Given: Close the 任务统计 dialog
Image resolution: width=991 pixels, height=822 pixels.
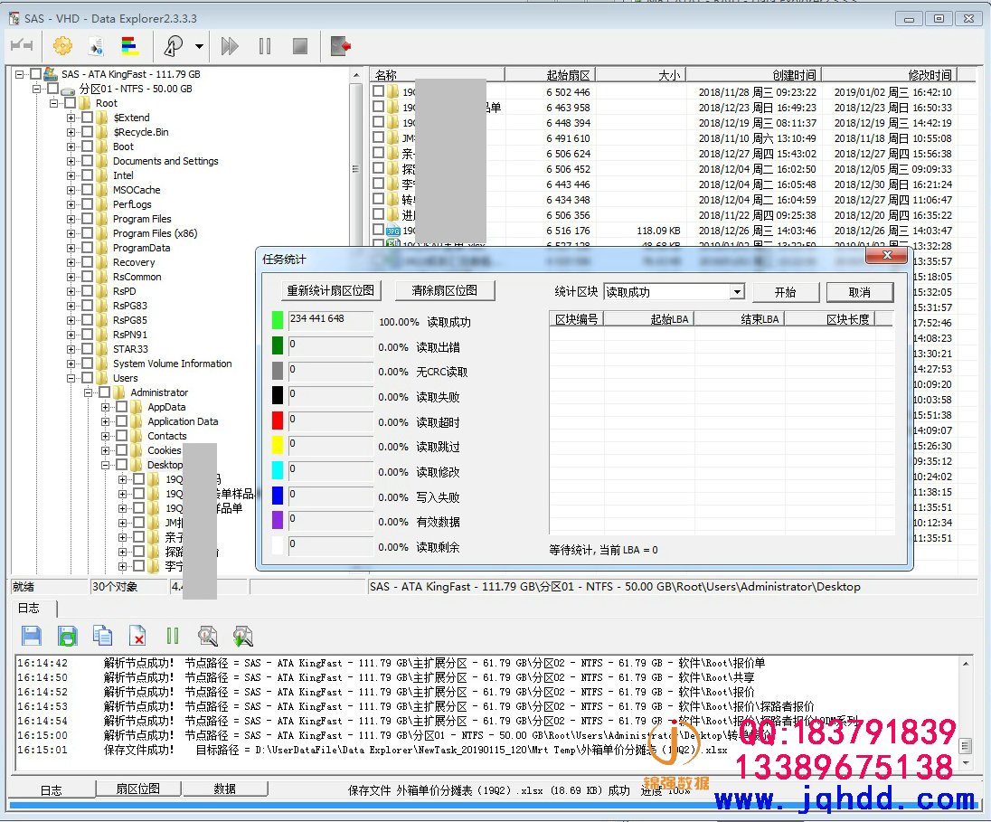Looking at the screenshot, I should click(887, 255).
